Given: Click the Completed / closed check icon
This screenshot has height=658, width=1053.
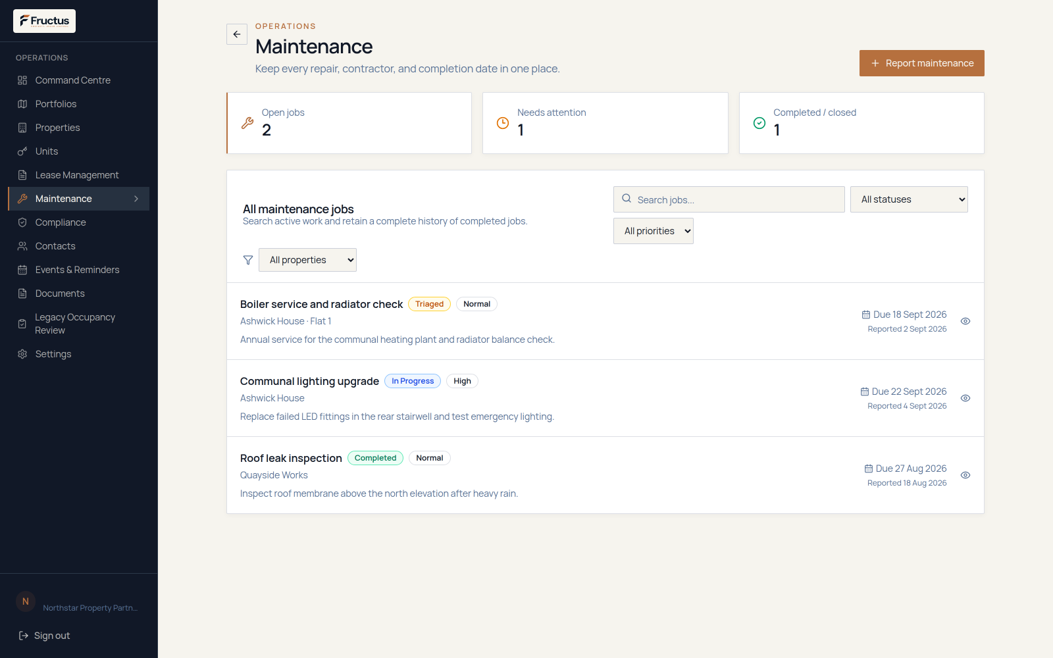Looking at the screenshot, I should (759, 123).
